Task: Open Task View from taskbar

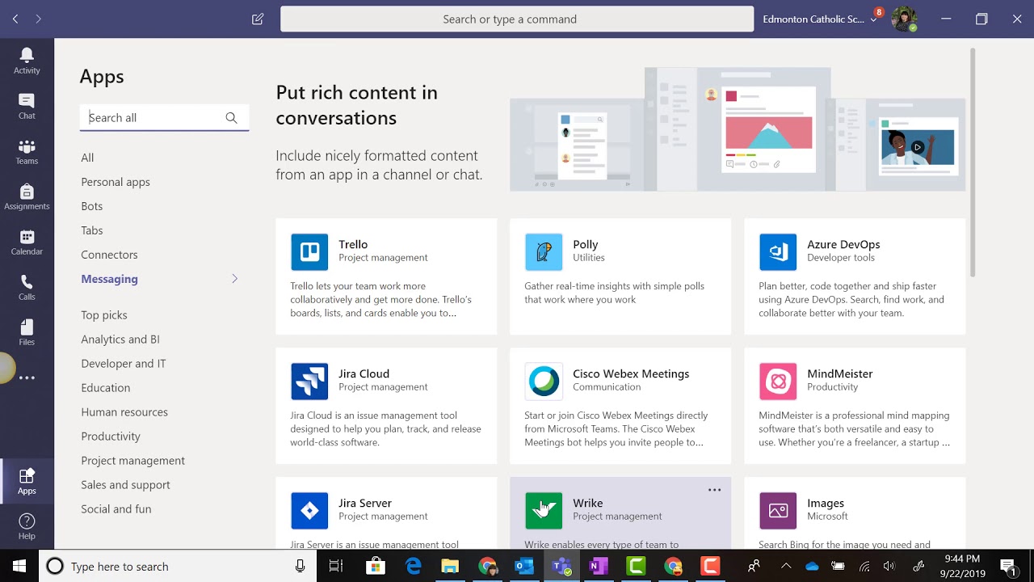Action: click(336, 566)
